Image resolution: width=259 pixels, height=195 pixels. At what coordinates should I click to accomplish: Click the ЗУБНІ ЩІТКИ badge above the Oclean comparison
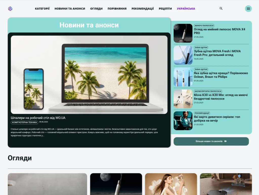pos(201,69)
